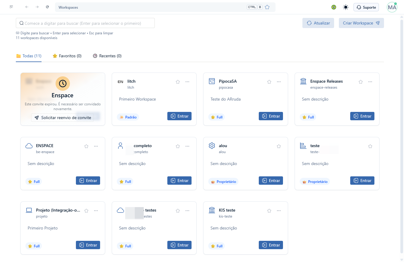Expand options menu for Projeto workspace
Image resolution: width=404 pixels, height=262 pixels.
click(x=96, y=211)
